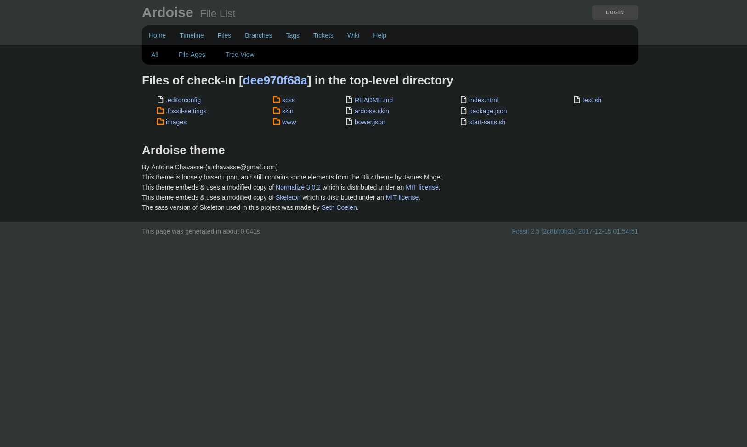This screenshot has height=447, width=747.
Task: Follow the Seth Coelen link
Action: point(339,207)
